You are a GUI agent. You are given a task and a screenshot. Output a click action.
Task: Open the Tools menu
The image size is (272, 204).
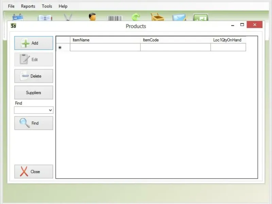47,6
